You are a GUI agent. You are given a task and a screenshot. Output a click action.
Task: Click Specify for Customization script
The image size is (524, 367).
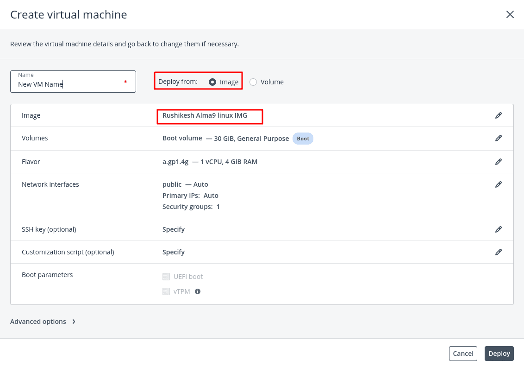tap(174, 252)
